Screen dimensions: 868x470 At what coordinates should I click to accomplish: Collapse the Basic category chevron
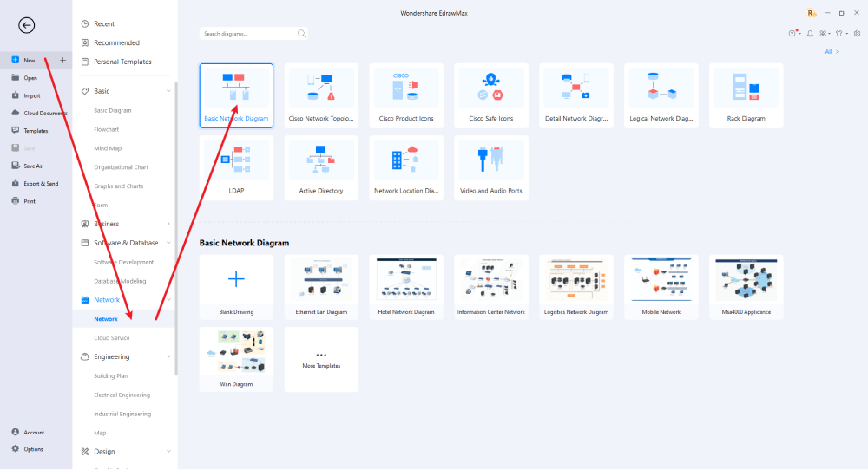point(168,91)
